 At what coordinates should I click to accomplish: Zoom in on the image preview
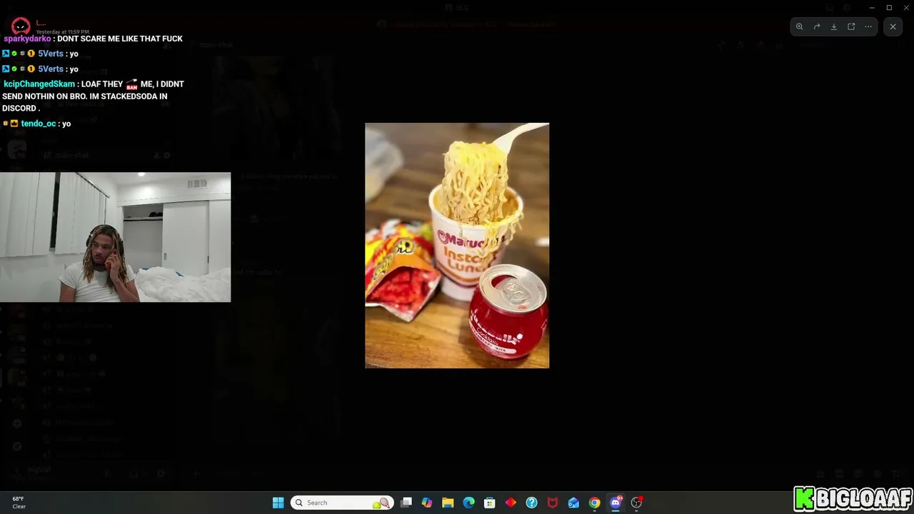800,26
